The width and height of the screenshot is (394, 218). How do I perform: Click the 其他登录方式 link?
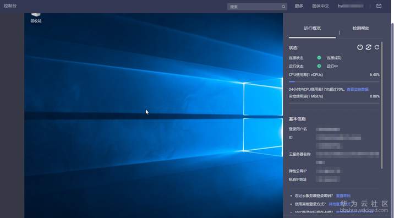click(x=339, y=204)
